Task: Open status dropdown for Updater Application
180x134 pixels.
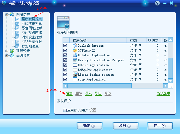Action: 140,55
